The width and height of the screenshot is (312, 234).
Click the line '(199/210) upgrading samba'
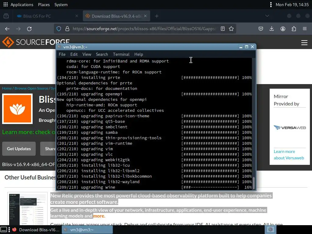87,133
